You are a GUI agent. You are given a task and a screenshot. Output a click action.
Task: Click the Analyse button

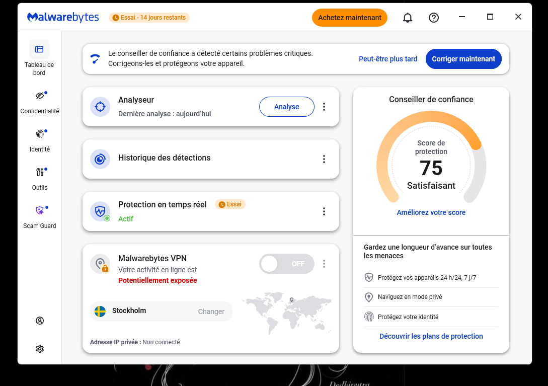point(287,107)
